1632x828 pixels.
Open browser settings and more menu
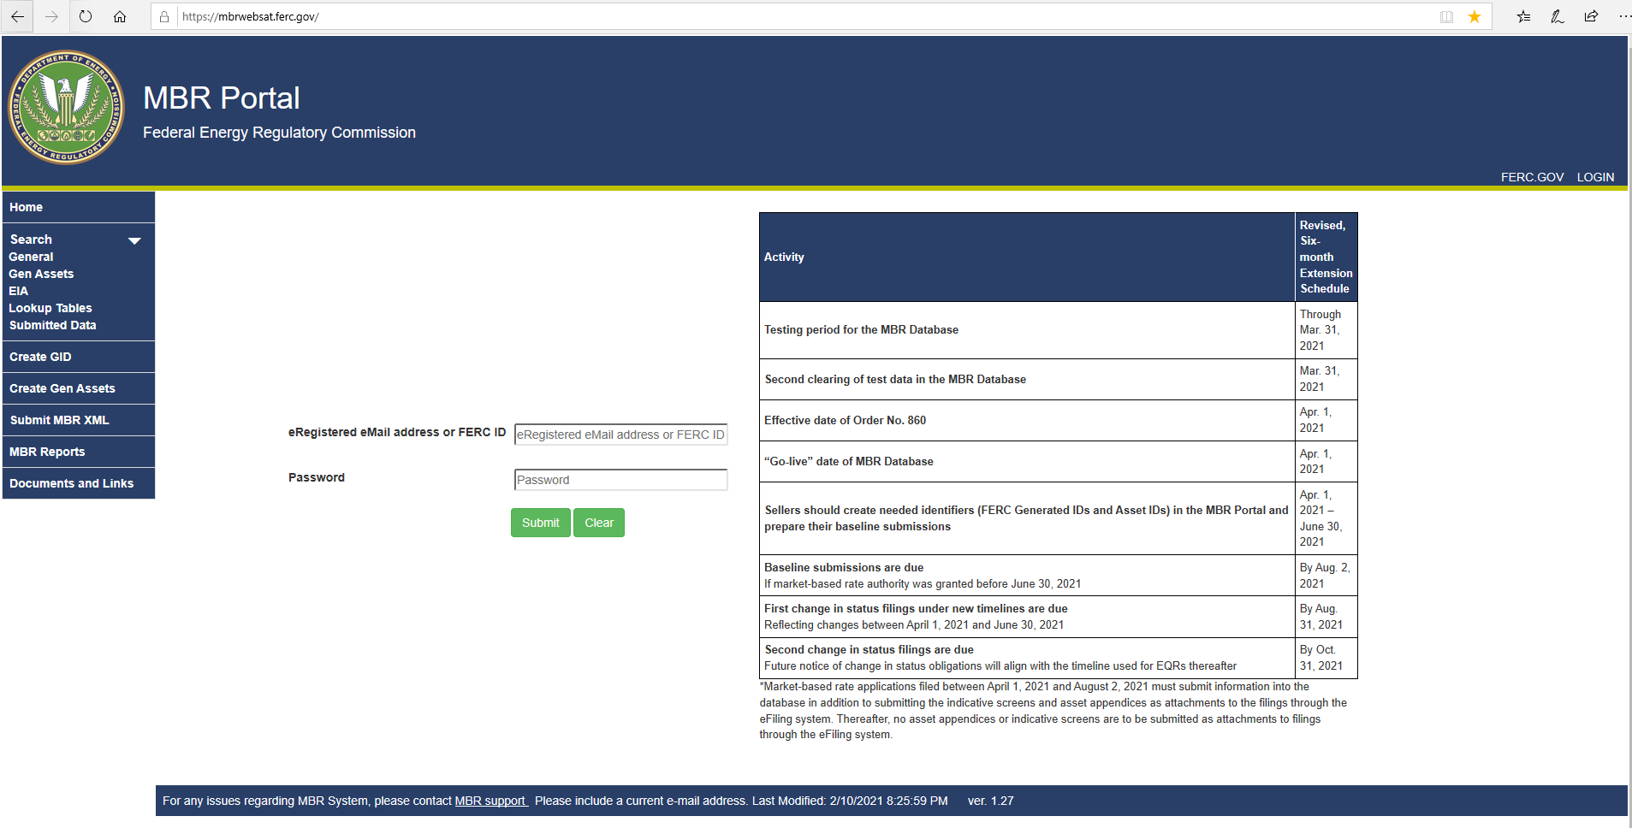pos(1624,16)
